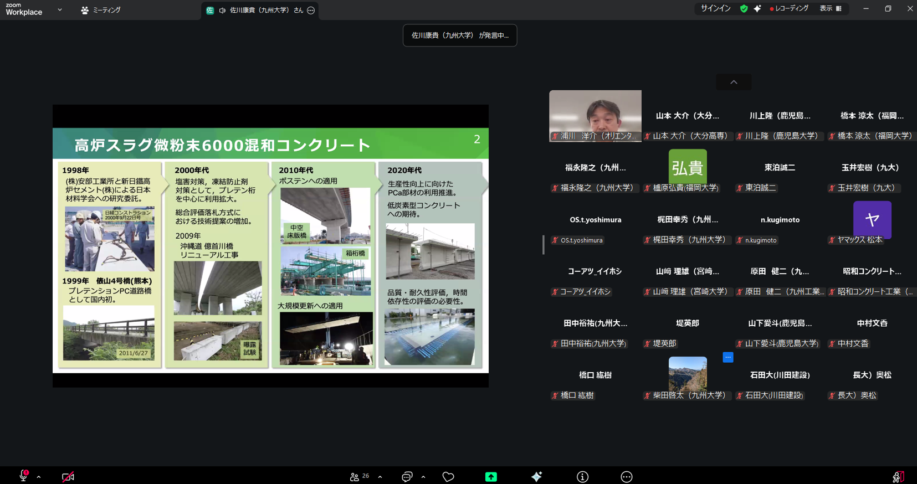Viewport: 917px width, 484px height.
Task: Open the 表示 view layout button
Action: (x=831, y=9)
